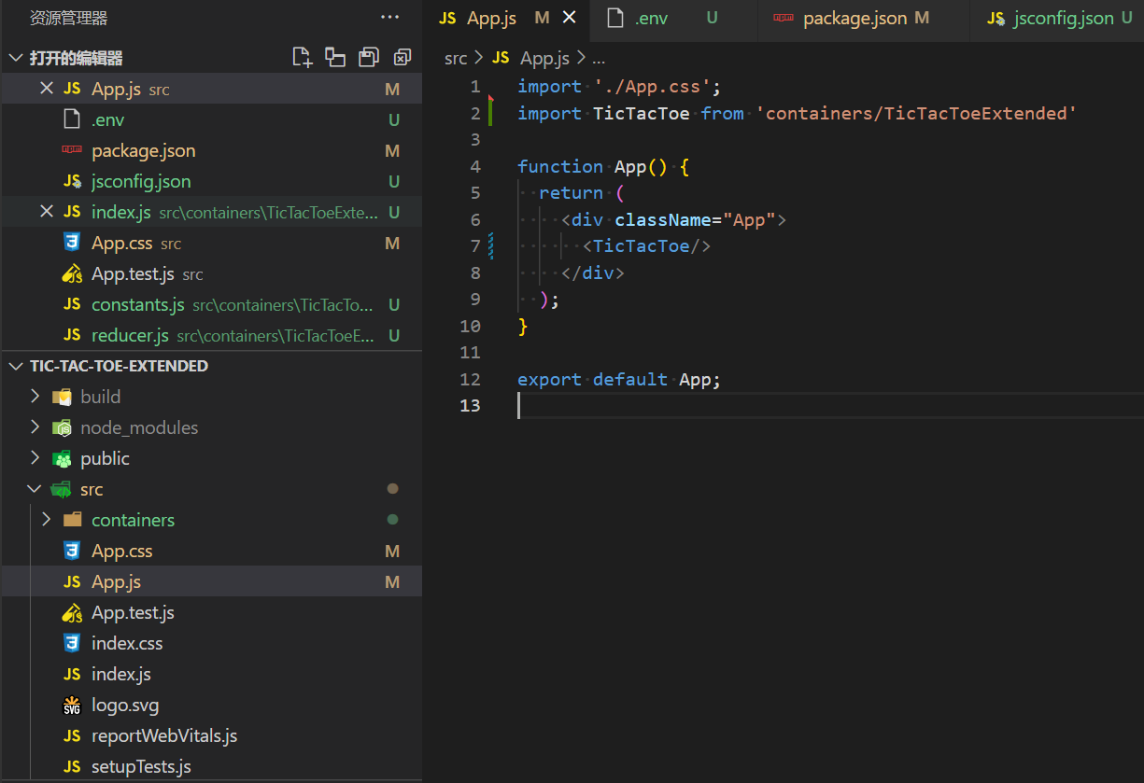This screenshot has width=1144, height=783.
Task: Open reportWebVitals.js from the file tree
Action: 163,735
